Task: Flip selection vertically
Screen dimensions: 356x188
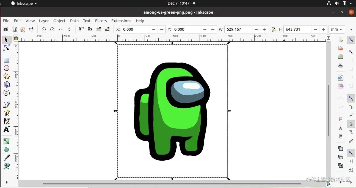Action: [x=69, y=29]
